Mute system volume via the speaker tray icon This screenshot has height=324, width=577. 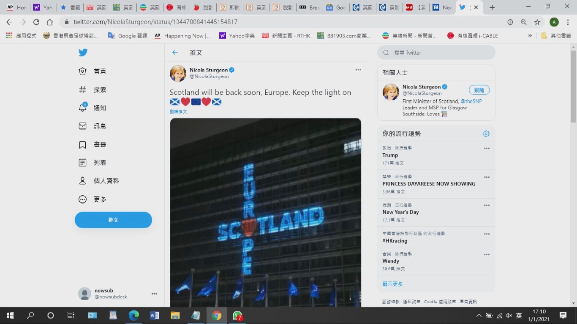pos(509,315)
